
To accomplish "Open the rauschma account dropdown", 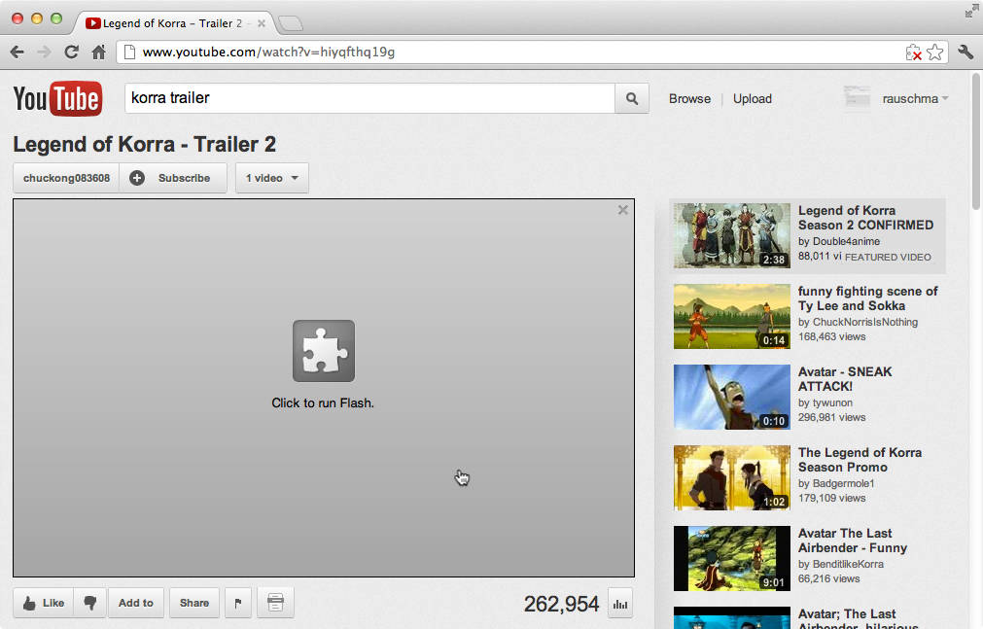I will click(x=915, y=98).
